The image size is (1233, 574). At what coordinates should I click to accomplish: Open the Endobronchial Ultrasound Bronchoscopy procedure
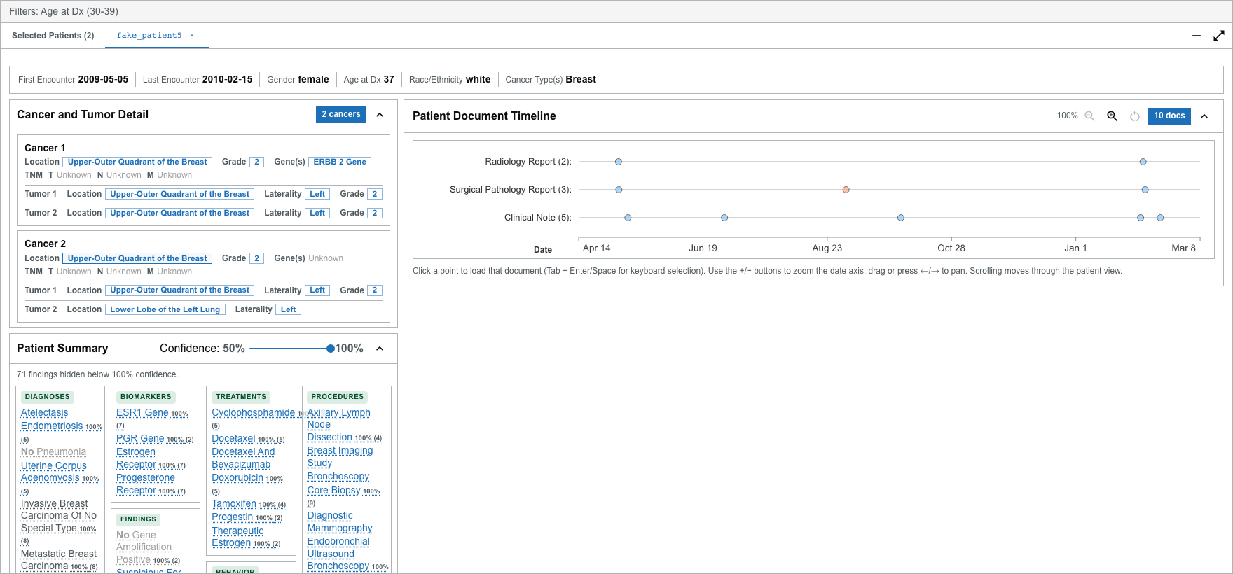click(338, 554)
